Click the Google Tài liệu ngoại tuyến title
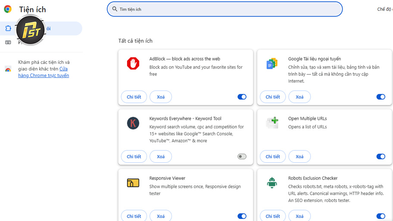 [314, 59]
